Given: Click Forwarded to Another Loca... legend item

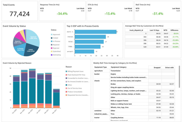Looking at the screenshot, I should (x=77, y=78).
